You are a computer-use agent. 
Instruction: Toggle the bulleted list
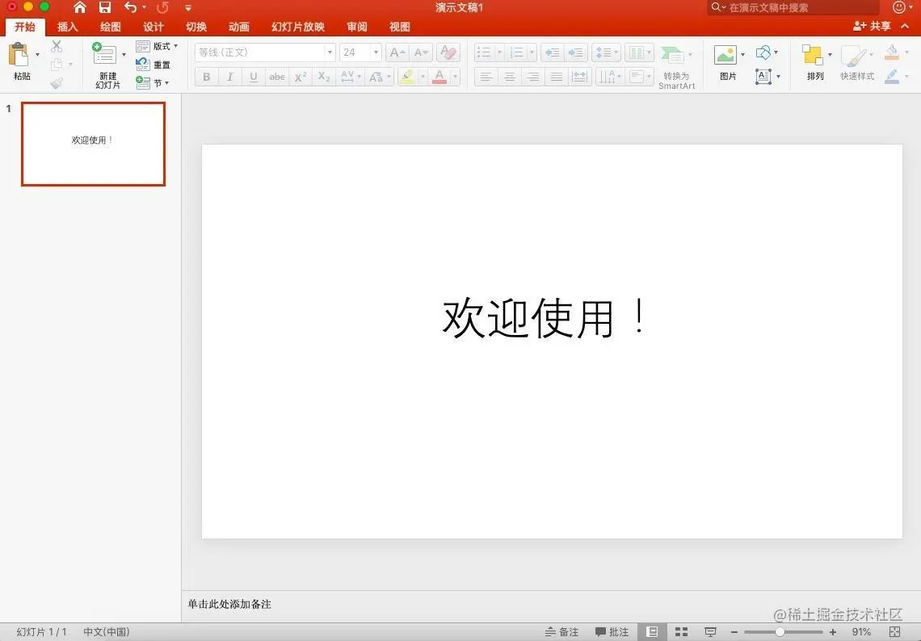click(x=483, y=52)
